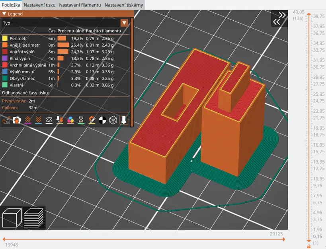Toggle custom G-codes gear-pencil icon
The width and height of the screenshot is (326, 249).
pos(92,120)
